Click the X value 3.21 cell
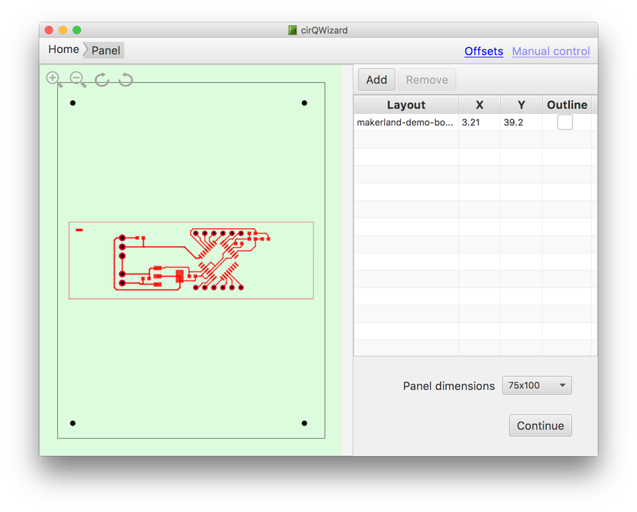637x512 pixels. tap(479, 122)
